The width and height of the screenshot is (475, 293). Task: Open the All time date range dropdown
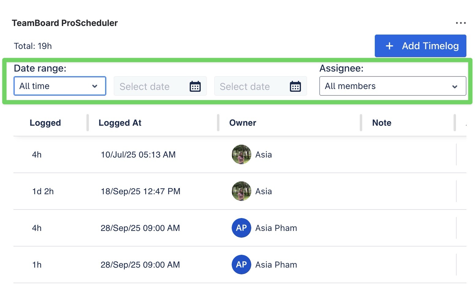[60, 86]
